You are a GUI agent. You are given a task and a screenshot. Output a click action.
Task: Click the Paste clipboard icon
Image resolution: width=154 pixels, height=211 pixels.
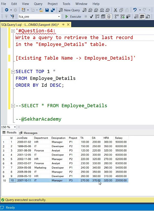pyautogui.click(x=127, y=10)
